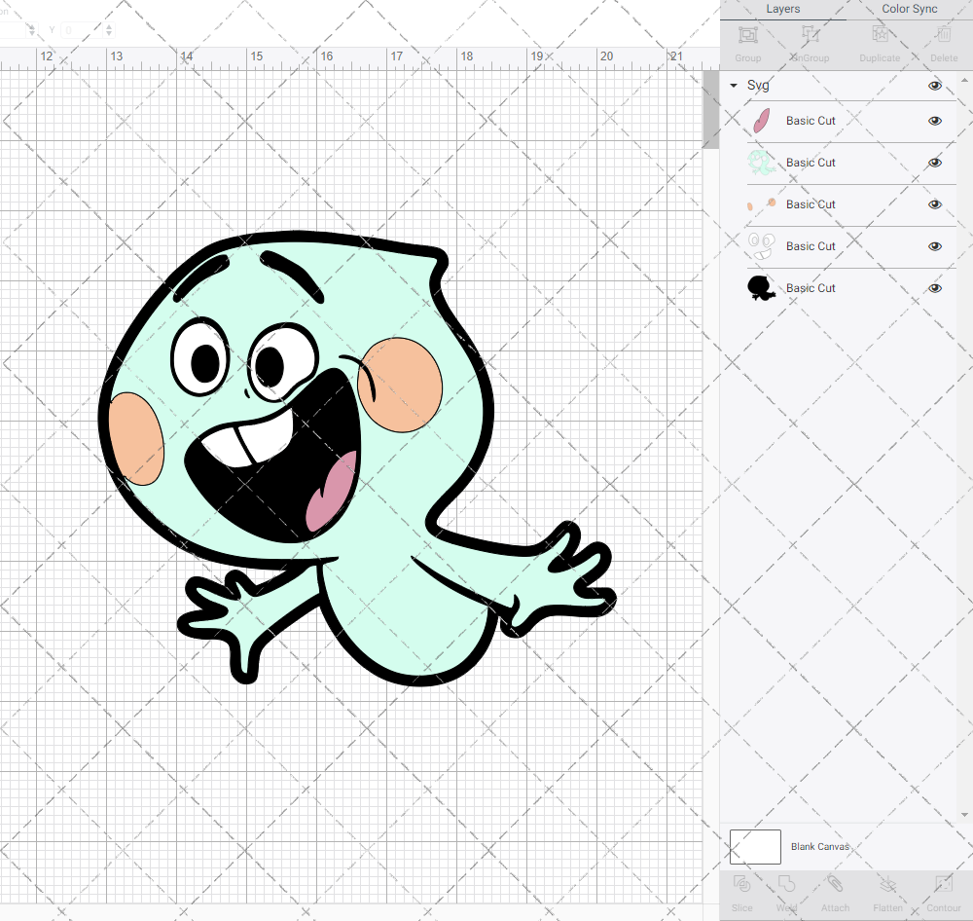Click the Svg group name
The width and height of the screenshot is (973, 921).
click(758, 85)
